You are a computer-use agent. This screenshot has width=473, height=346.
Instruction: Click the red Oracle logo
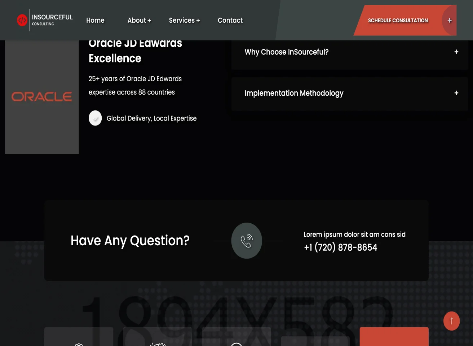point(41,96)
